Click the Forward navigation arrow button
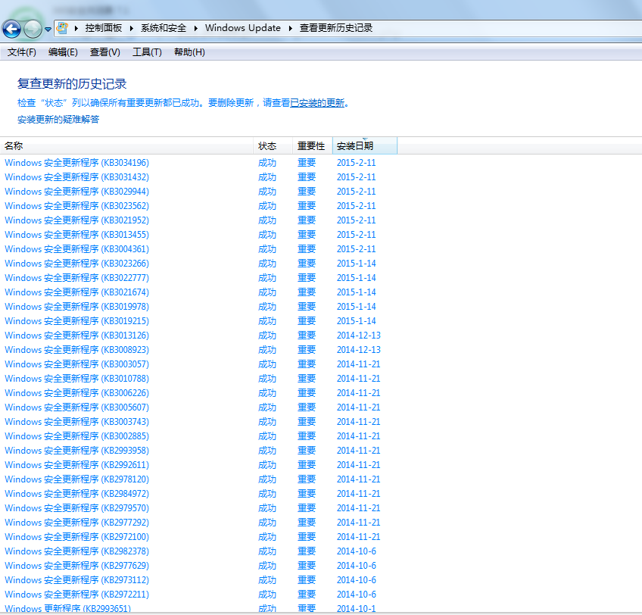Viewport: 642px width, 615px height. [x=33, y=29]
